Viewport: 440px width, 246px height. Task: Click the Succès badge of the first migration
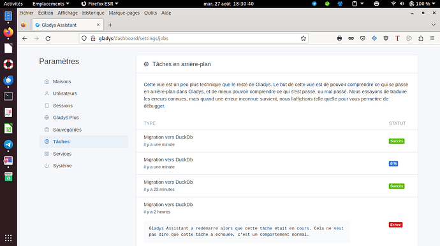[397, 141]
